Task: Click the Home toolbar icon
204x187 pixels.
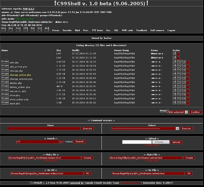Action: (4, 29)
